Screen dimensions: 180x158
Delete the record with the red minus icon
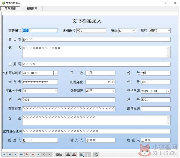(x=33, y=155)
